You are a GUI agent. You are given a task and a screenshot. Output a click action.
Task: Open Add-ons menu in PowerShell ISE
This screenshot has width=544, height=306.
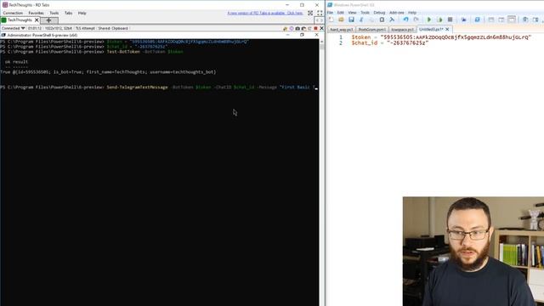click(x=397, y=13)
